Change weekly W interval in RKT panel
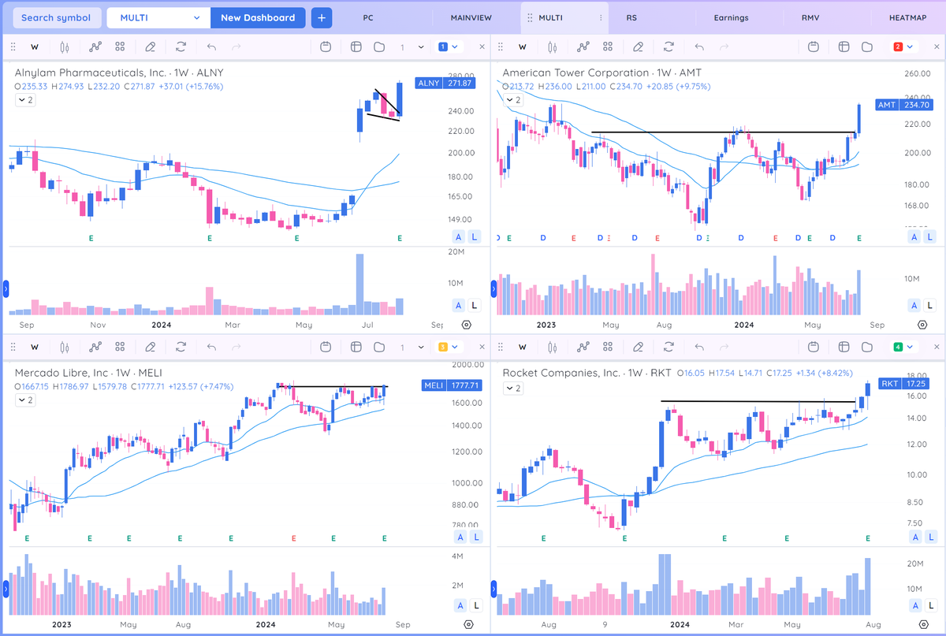Viewport: 946px width, 636px height. [522, 346]
